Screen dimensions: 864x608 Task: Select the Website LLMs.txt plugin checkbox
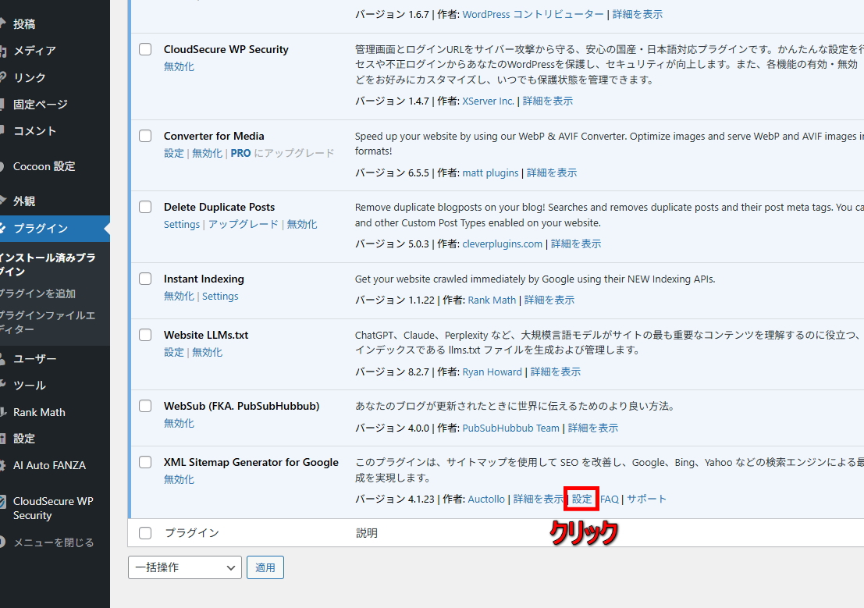click(145, 335)
